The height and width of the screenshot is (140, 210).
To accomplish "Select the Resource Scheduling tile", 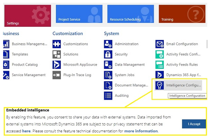I will (130, 14).
